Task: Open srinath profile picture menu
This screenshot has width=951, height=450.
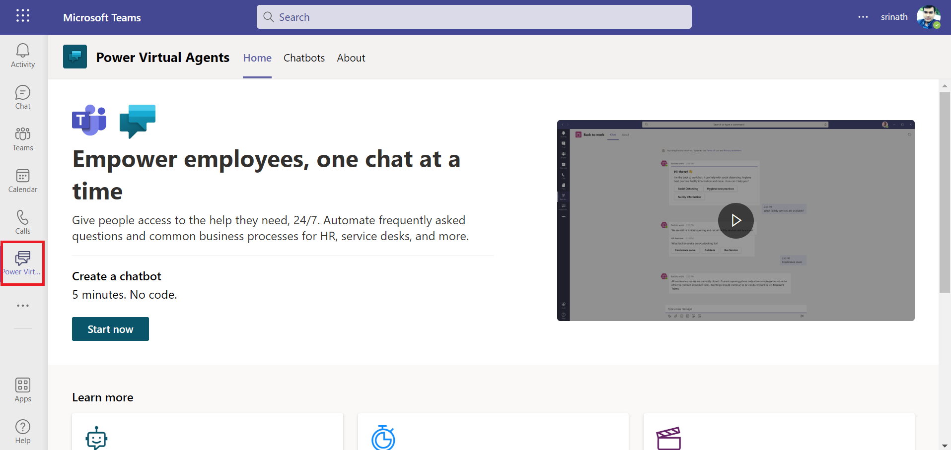Action: [928, 17]
